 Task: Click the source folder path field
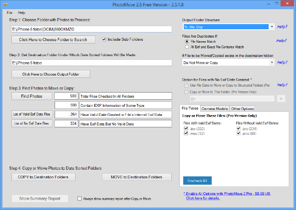pos(91,29)
